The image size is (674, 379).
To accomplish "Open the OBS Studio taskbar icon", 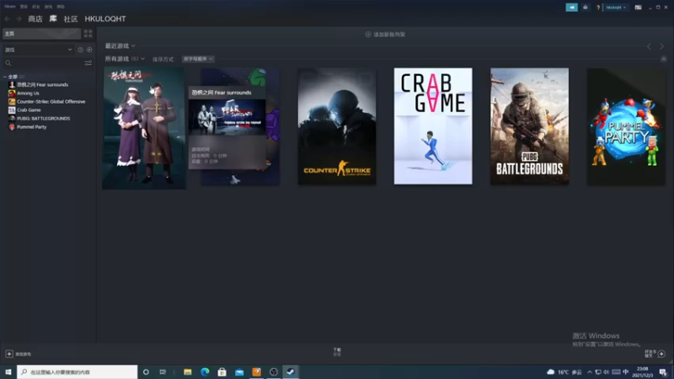I will pyautogui.click(x=274, y=372).
